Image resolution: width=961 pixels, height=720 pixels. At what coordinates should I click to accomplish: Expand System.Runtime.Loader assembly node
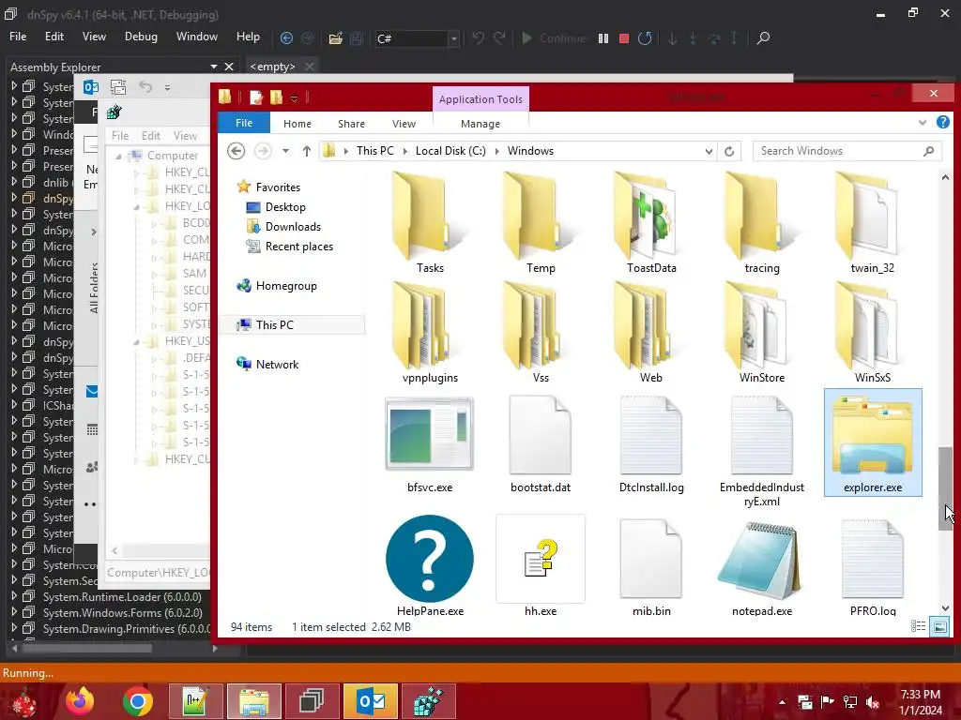pyautogui.click(x=14, y=595)
